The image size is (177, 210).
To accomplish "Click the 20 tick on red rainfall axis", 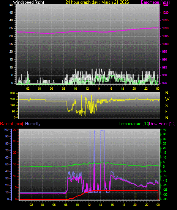I will (x=15, y=153).
